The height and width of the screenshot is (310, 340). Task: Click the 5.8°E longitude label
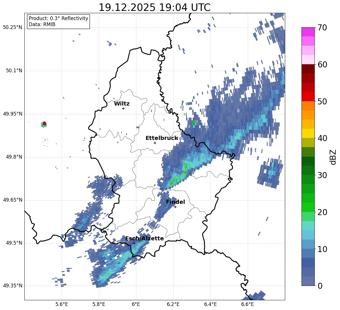pyautogui.click(x=99, y=304)
